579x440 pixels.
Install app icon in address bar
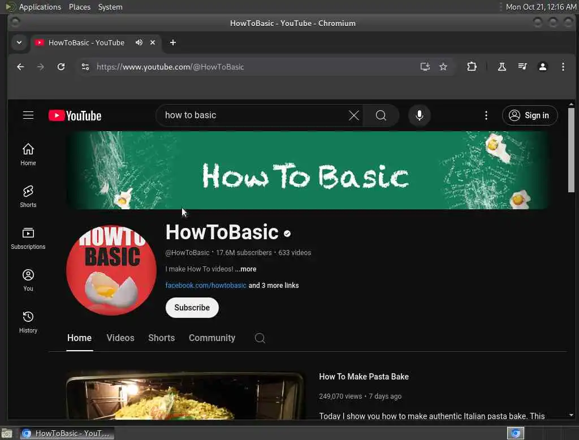click(x=425, y=67)
